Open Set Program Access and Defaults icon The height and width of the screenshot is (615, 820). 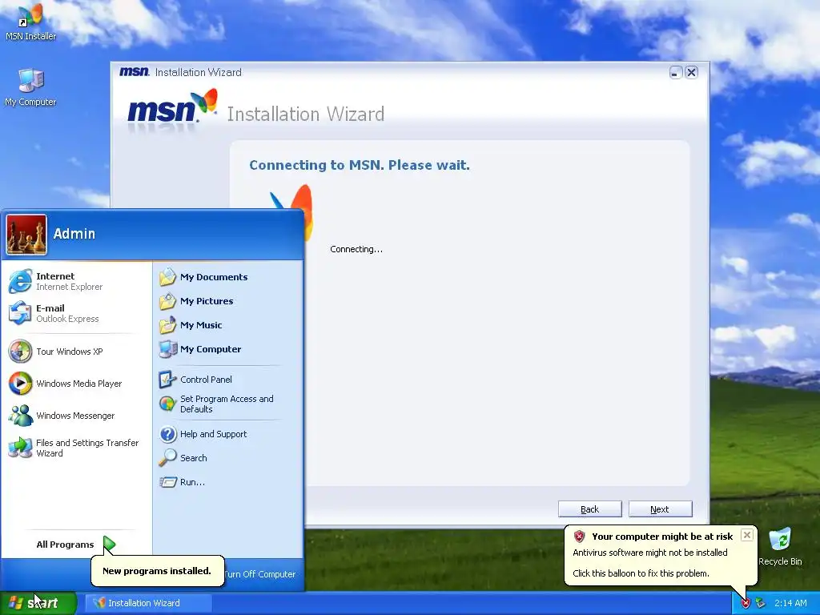click(x=167, y=404)
